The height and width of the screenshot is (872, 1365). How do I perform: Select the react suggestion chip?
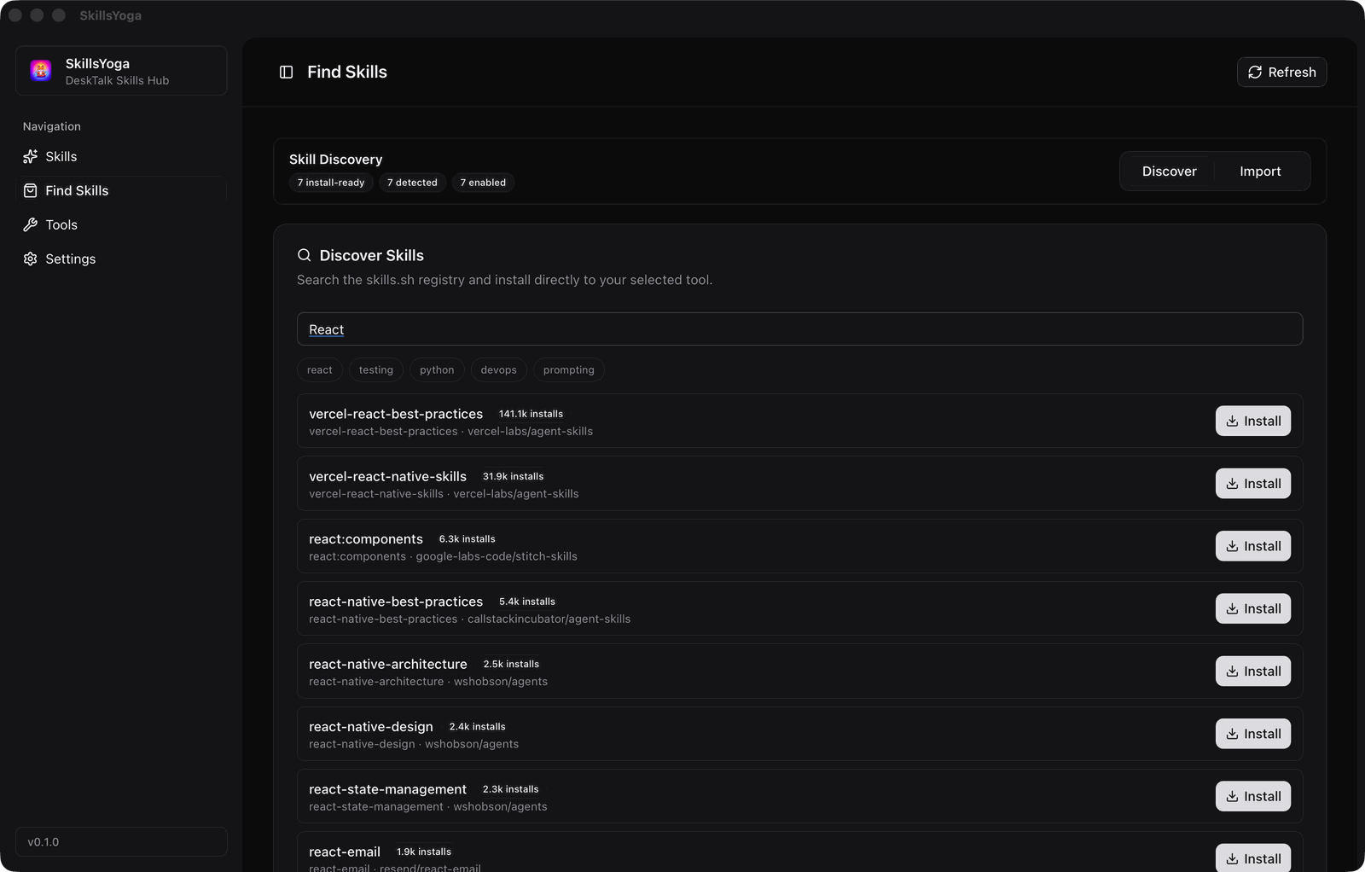tap(320, 370)
